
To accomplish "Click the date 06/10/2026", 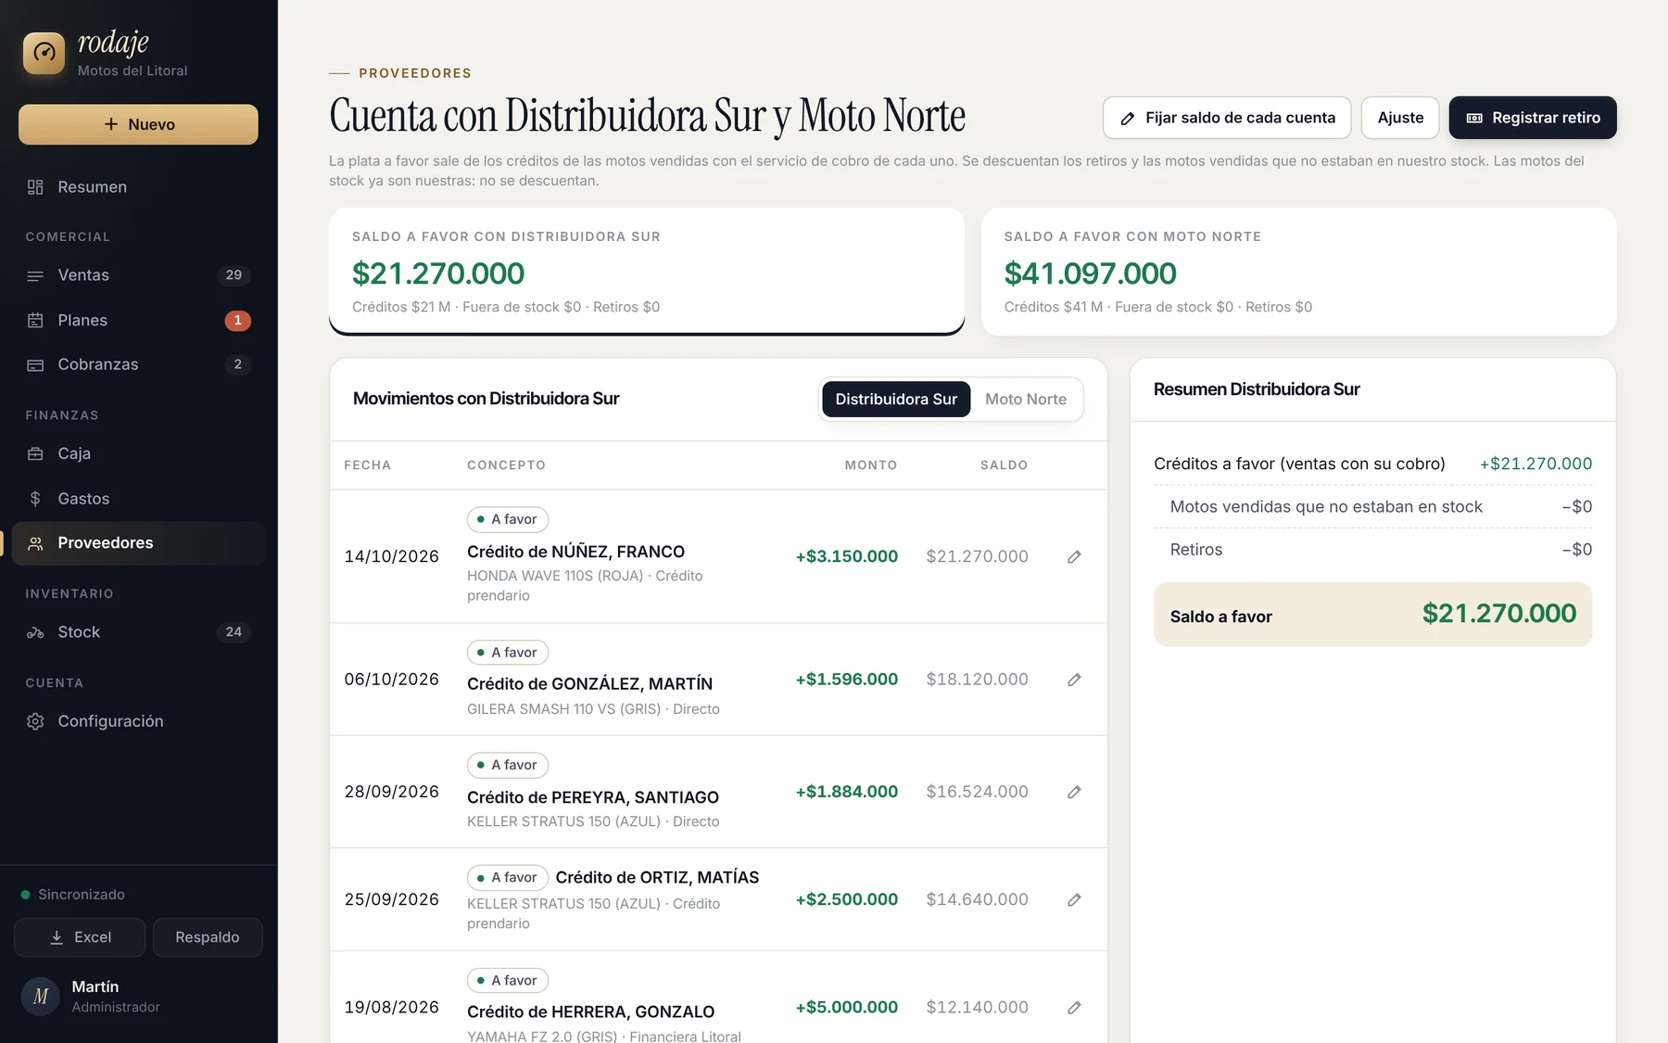I will point(391,680).
